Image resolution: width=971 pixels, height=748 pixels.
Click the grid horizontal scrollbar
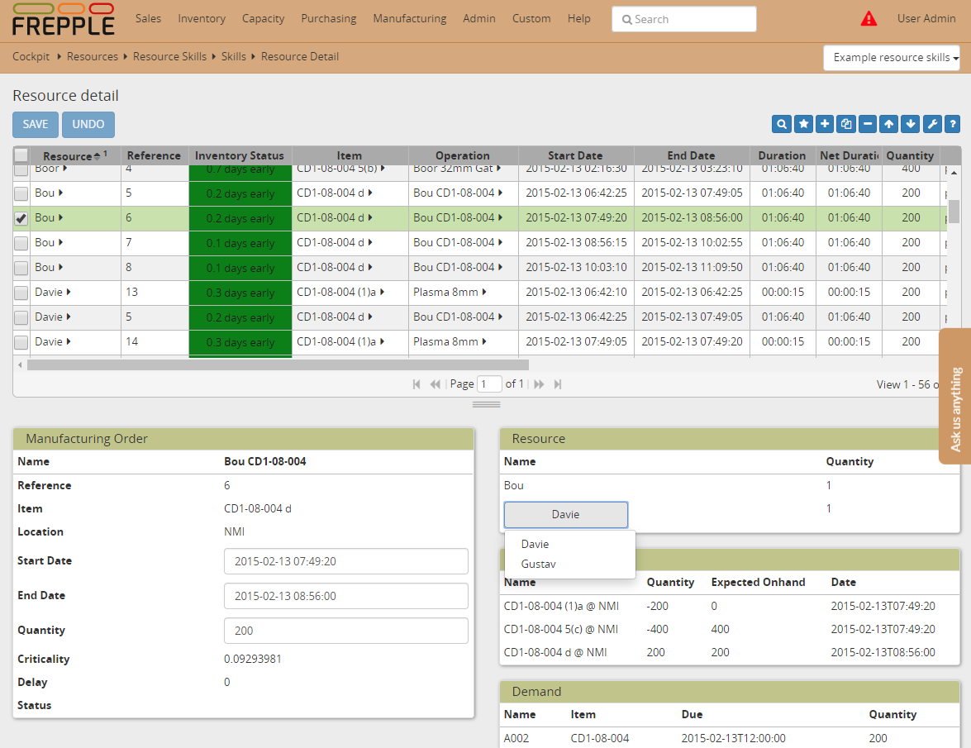pos(278,364)
